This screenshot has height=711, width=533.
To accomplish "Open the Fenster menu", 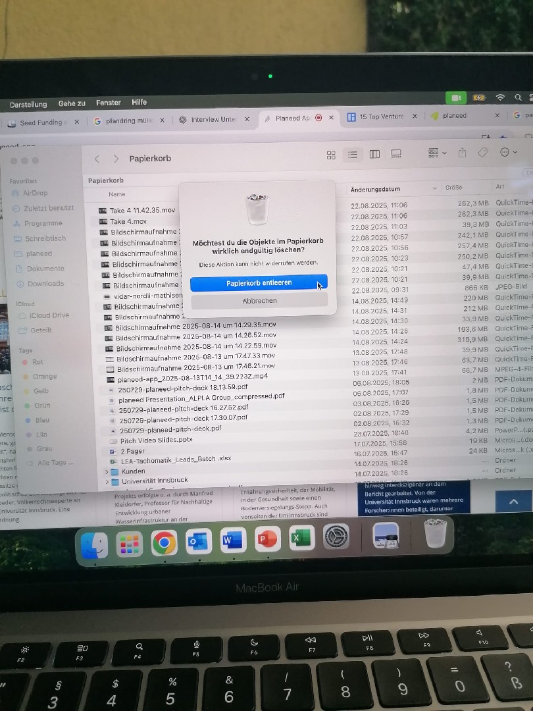I will coord(109,103).
